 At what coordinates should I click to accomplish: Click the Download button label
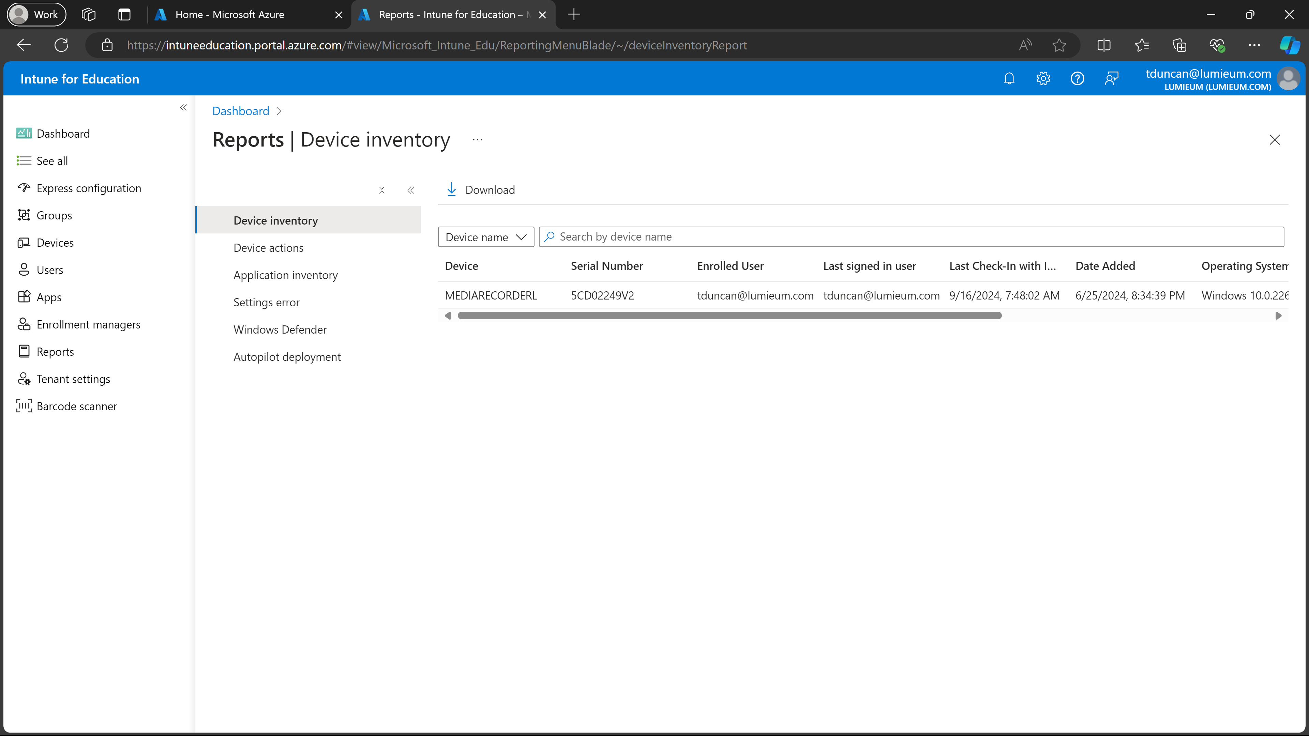tap(490, 189)
